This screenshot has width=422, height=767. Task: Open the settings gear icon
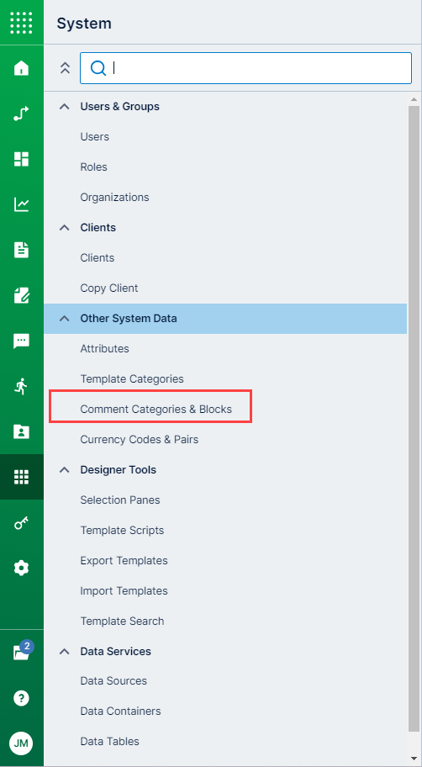(x=21, y=568)
